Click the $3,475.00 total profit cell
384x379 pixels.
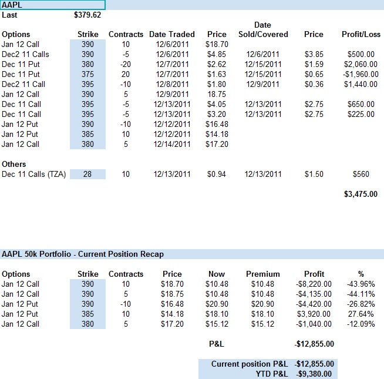[361, 194]
